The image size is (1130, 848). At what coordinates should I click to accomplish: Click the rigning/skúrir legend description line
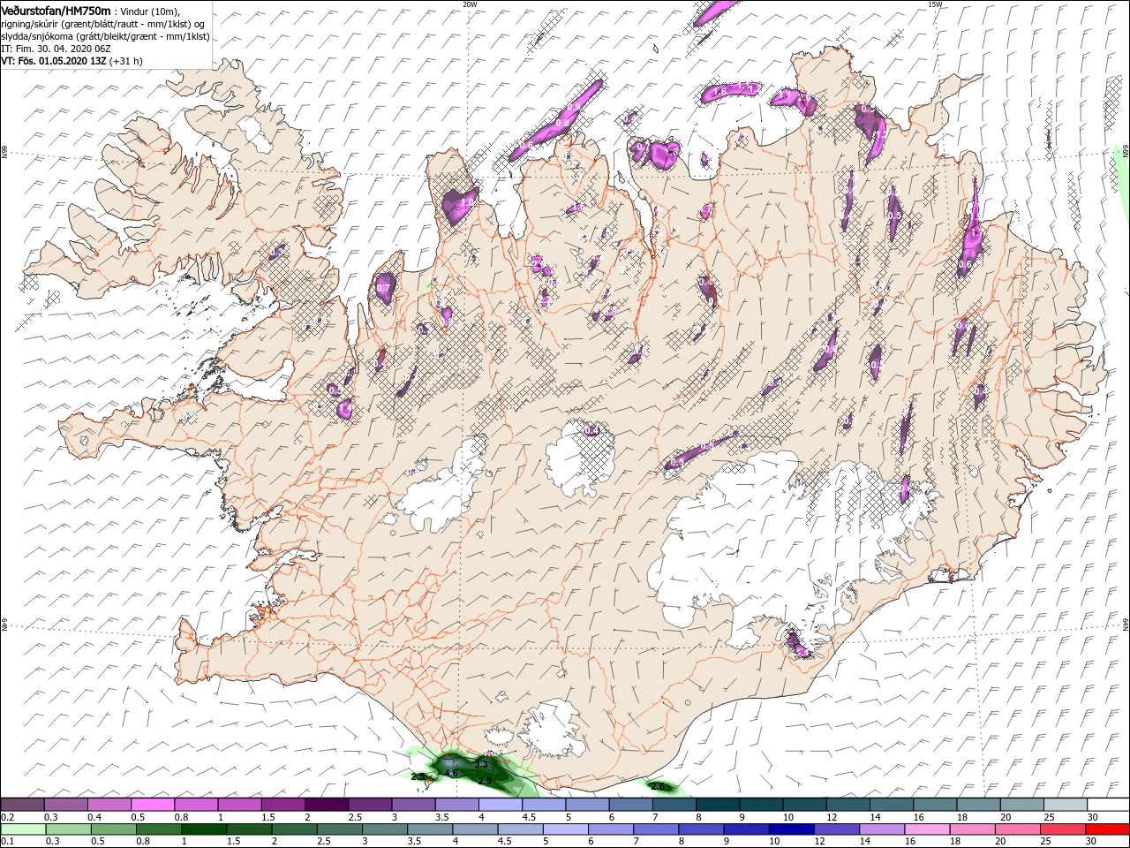pos(102,24)
